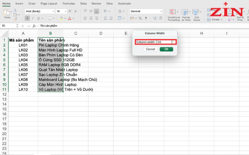249x155 pixels.
Task: Decrease font size with small A icon
Action: coord(76,11)
